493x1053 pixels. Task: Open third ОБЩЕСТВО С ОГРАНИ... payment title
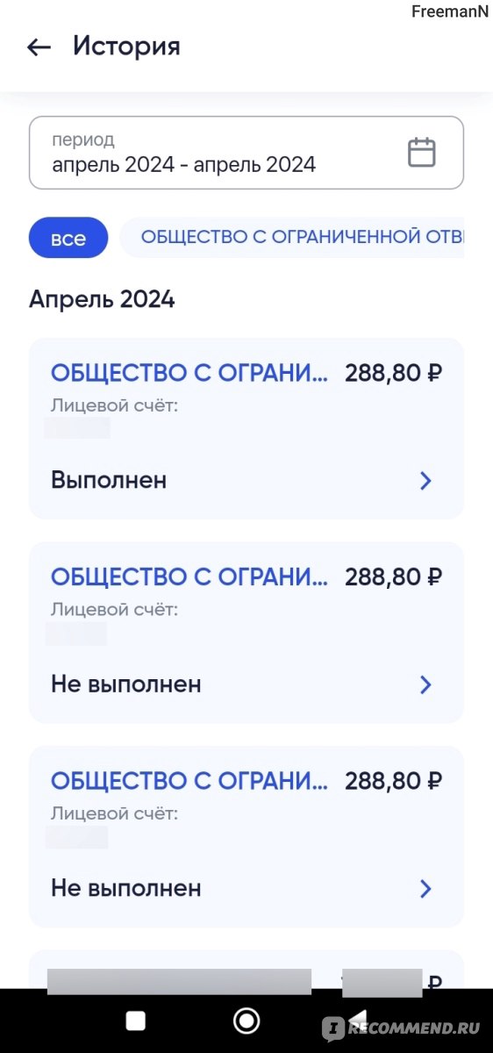click(189, 780)
